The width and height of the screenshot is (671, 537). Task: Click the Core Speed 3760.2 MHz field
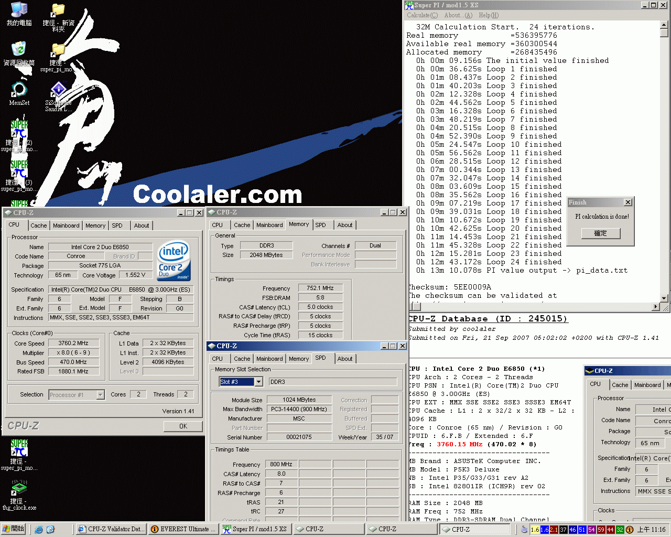73,343
